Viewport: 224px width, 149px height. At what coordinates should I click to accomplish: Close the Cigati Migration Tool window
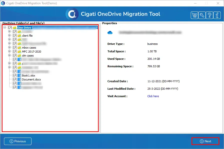[x=218, y=3]
